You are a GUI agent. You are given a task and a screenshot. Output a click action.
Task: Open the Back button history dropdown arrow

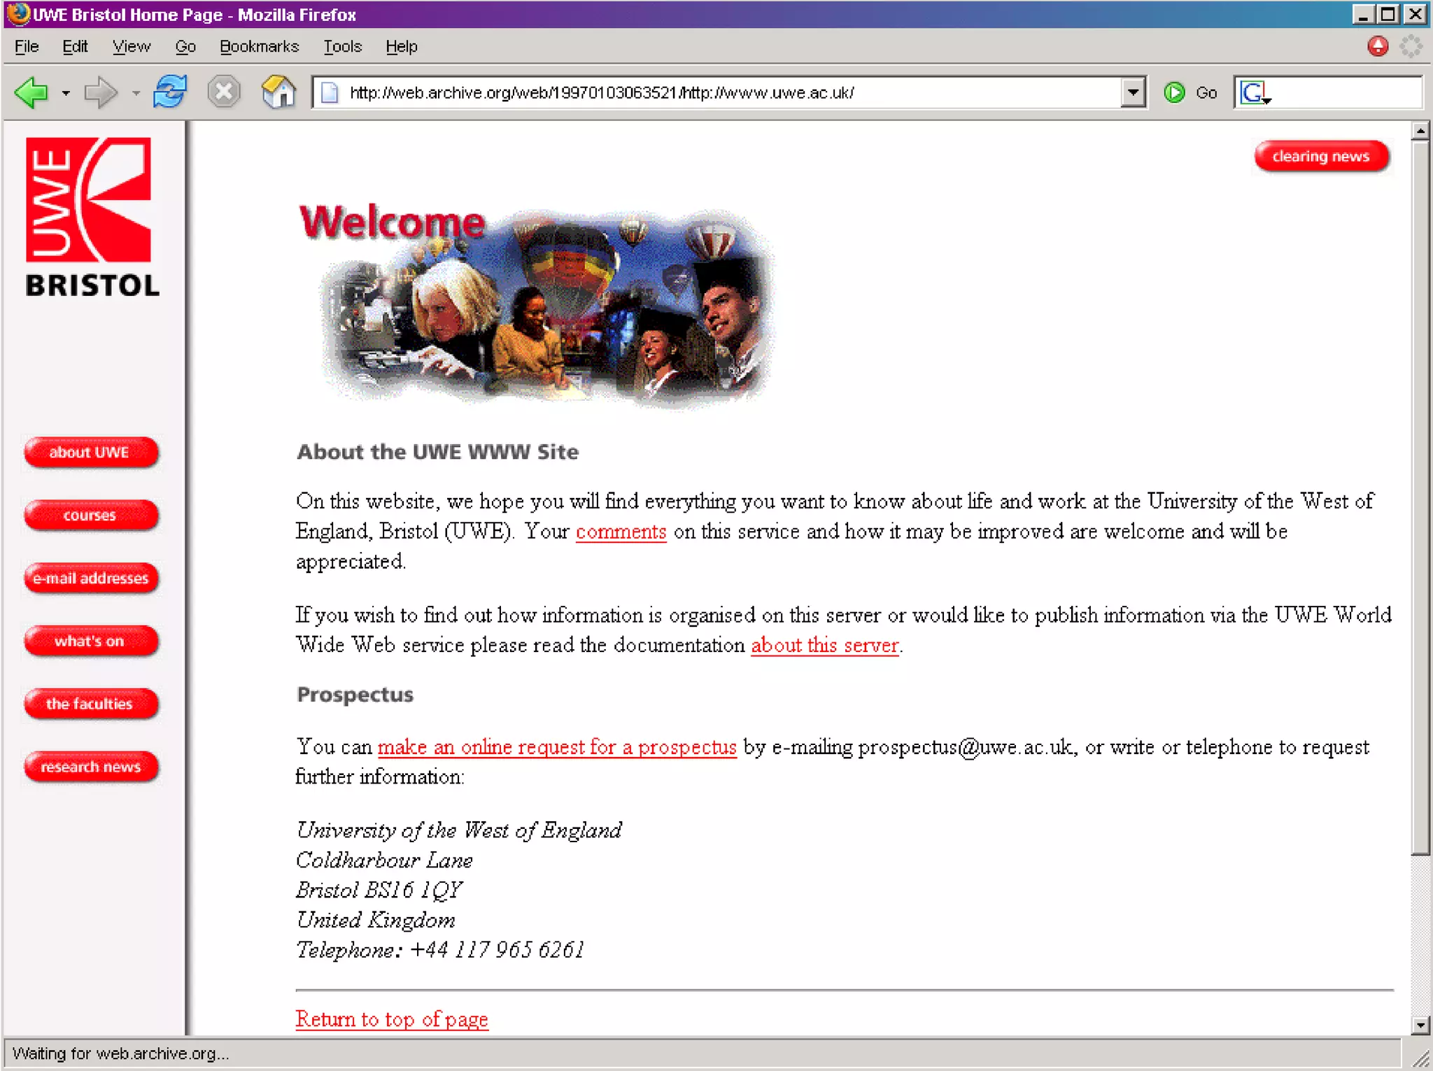click(x=66, y=93)
